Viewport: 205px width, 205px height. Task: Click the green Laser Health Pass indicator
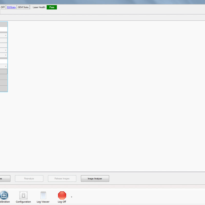point(52,7)
